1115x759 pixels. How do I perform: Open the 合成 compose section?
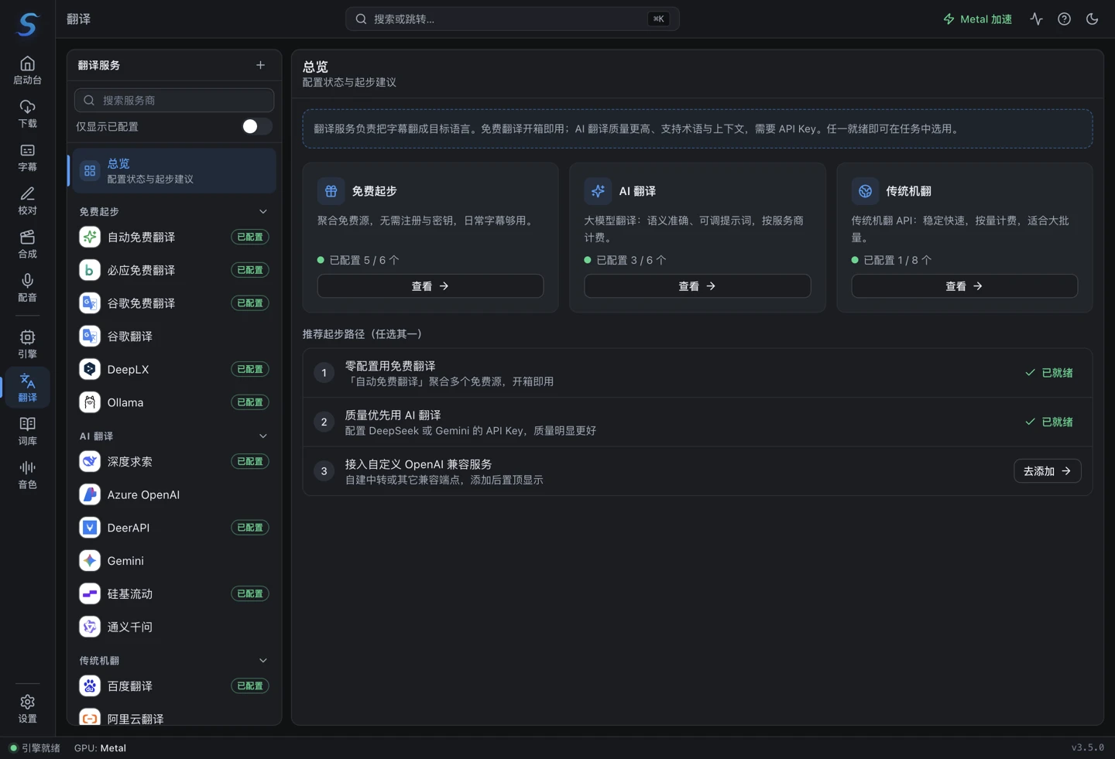[27, 244]
